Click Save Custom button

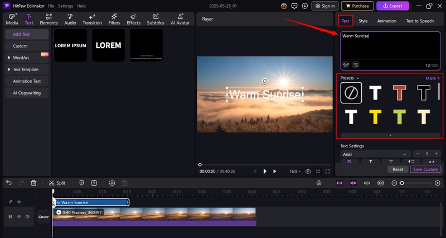pos(425,170)
